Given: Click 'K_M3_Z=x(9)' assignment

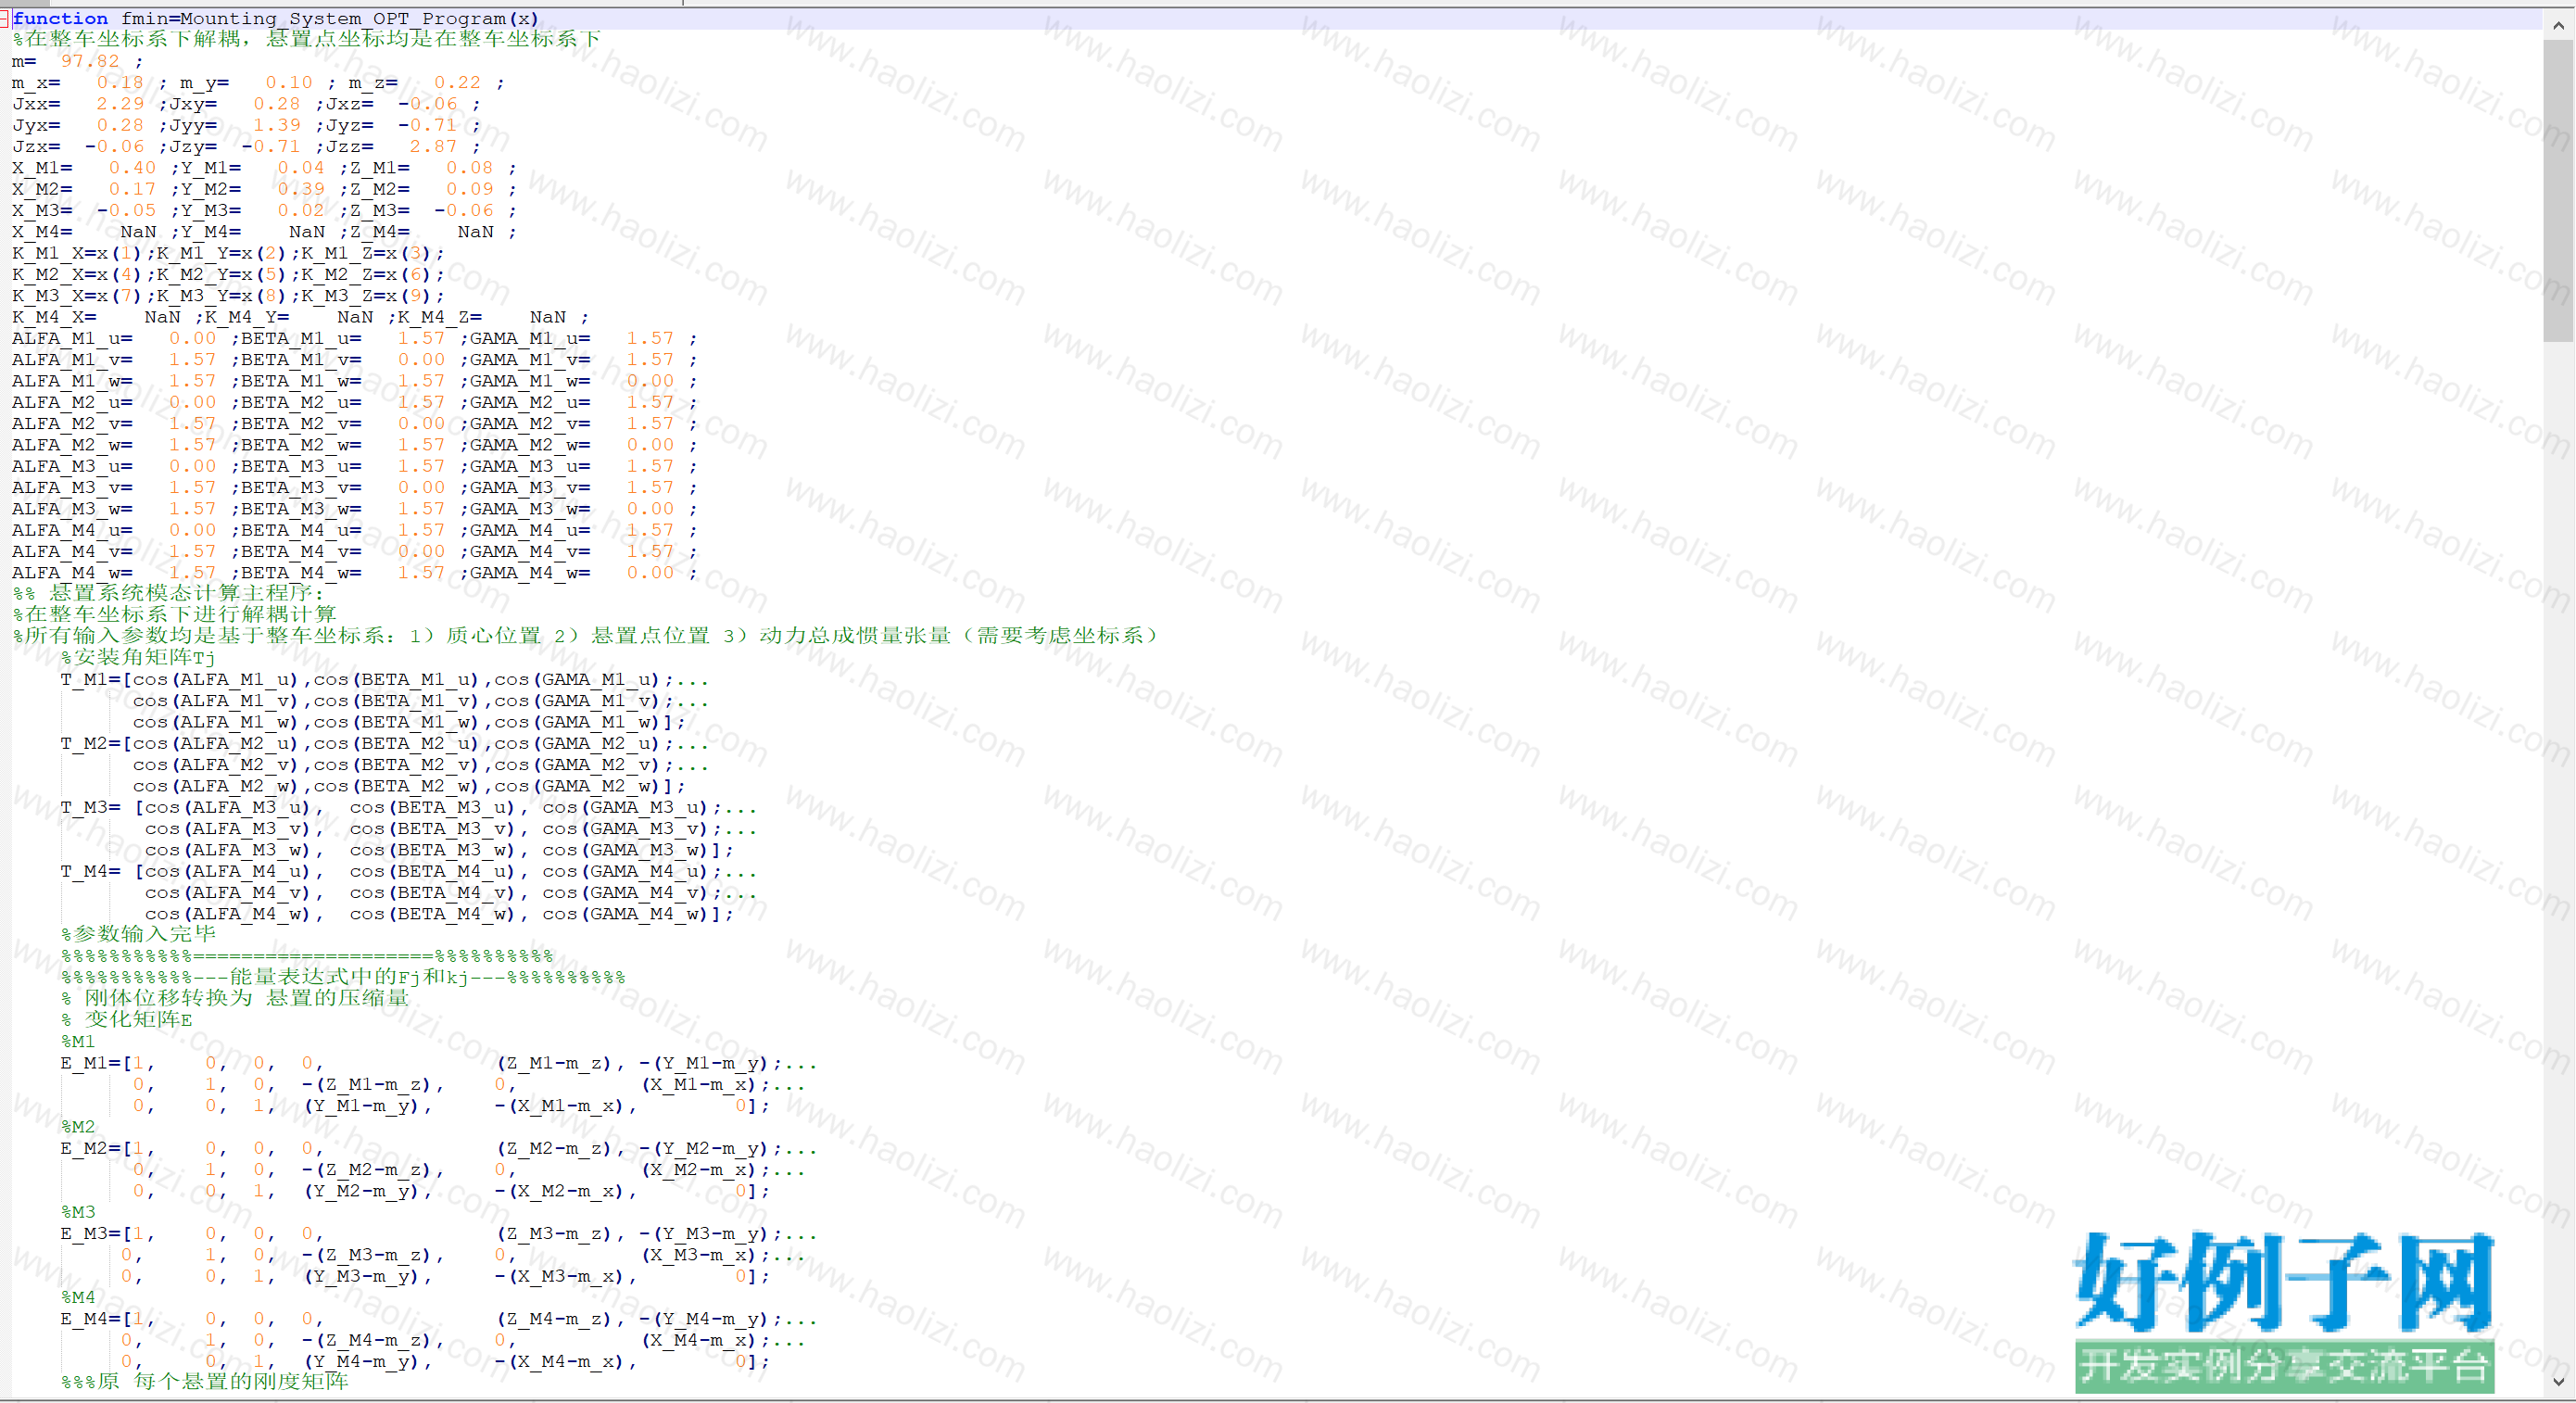Looking at the screenshot, I should [x=368, y=296].
